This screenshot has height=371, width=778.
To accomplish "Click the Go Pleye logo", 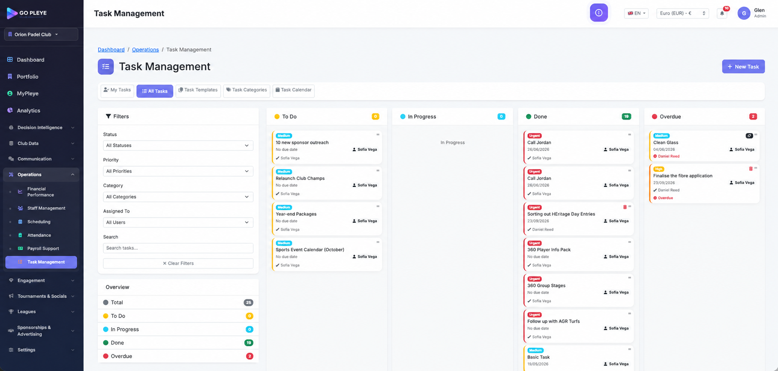I will pos(27,13).
